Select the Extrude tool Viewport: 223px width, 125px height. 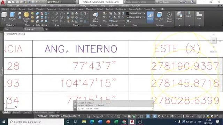[x=13, y=16]
